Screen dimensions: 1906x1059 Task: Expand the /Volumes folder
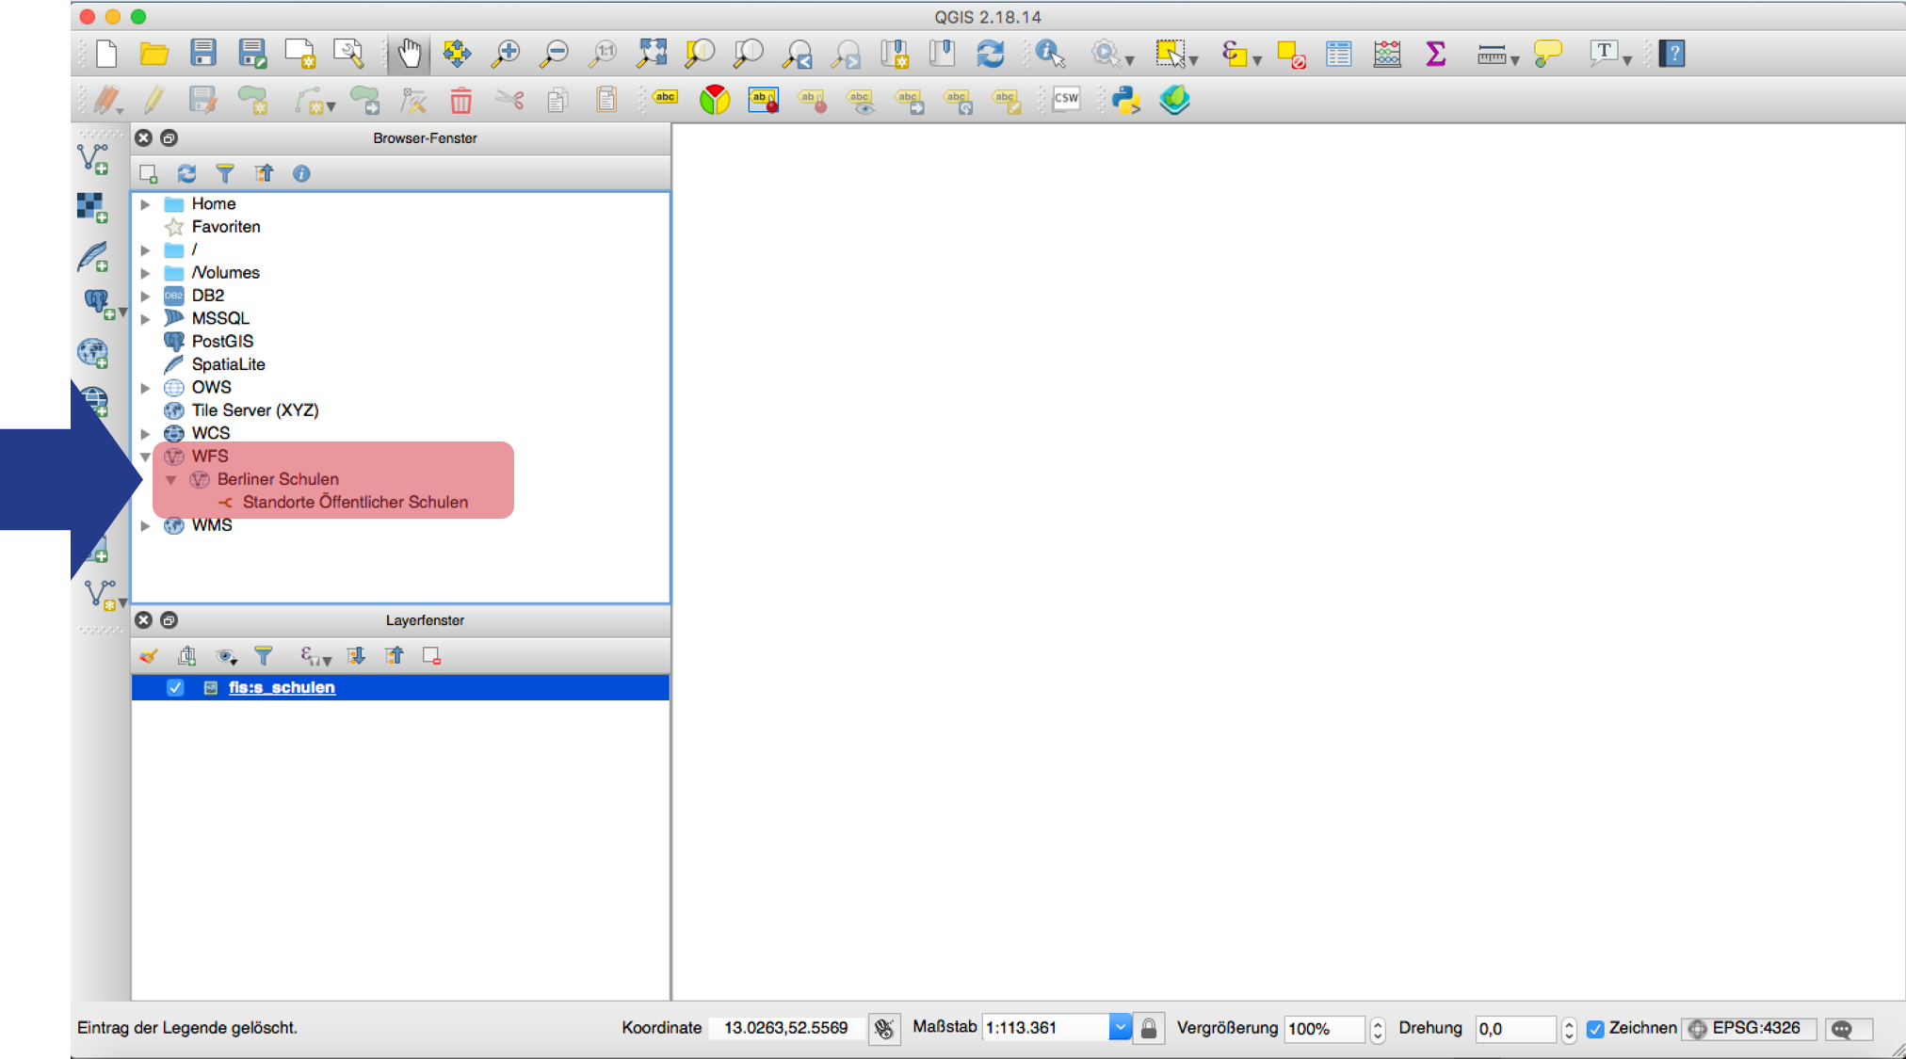click(x=145, y=273)
